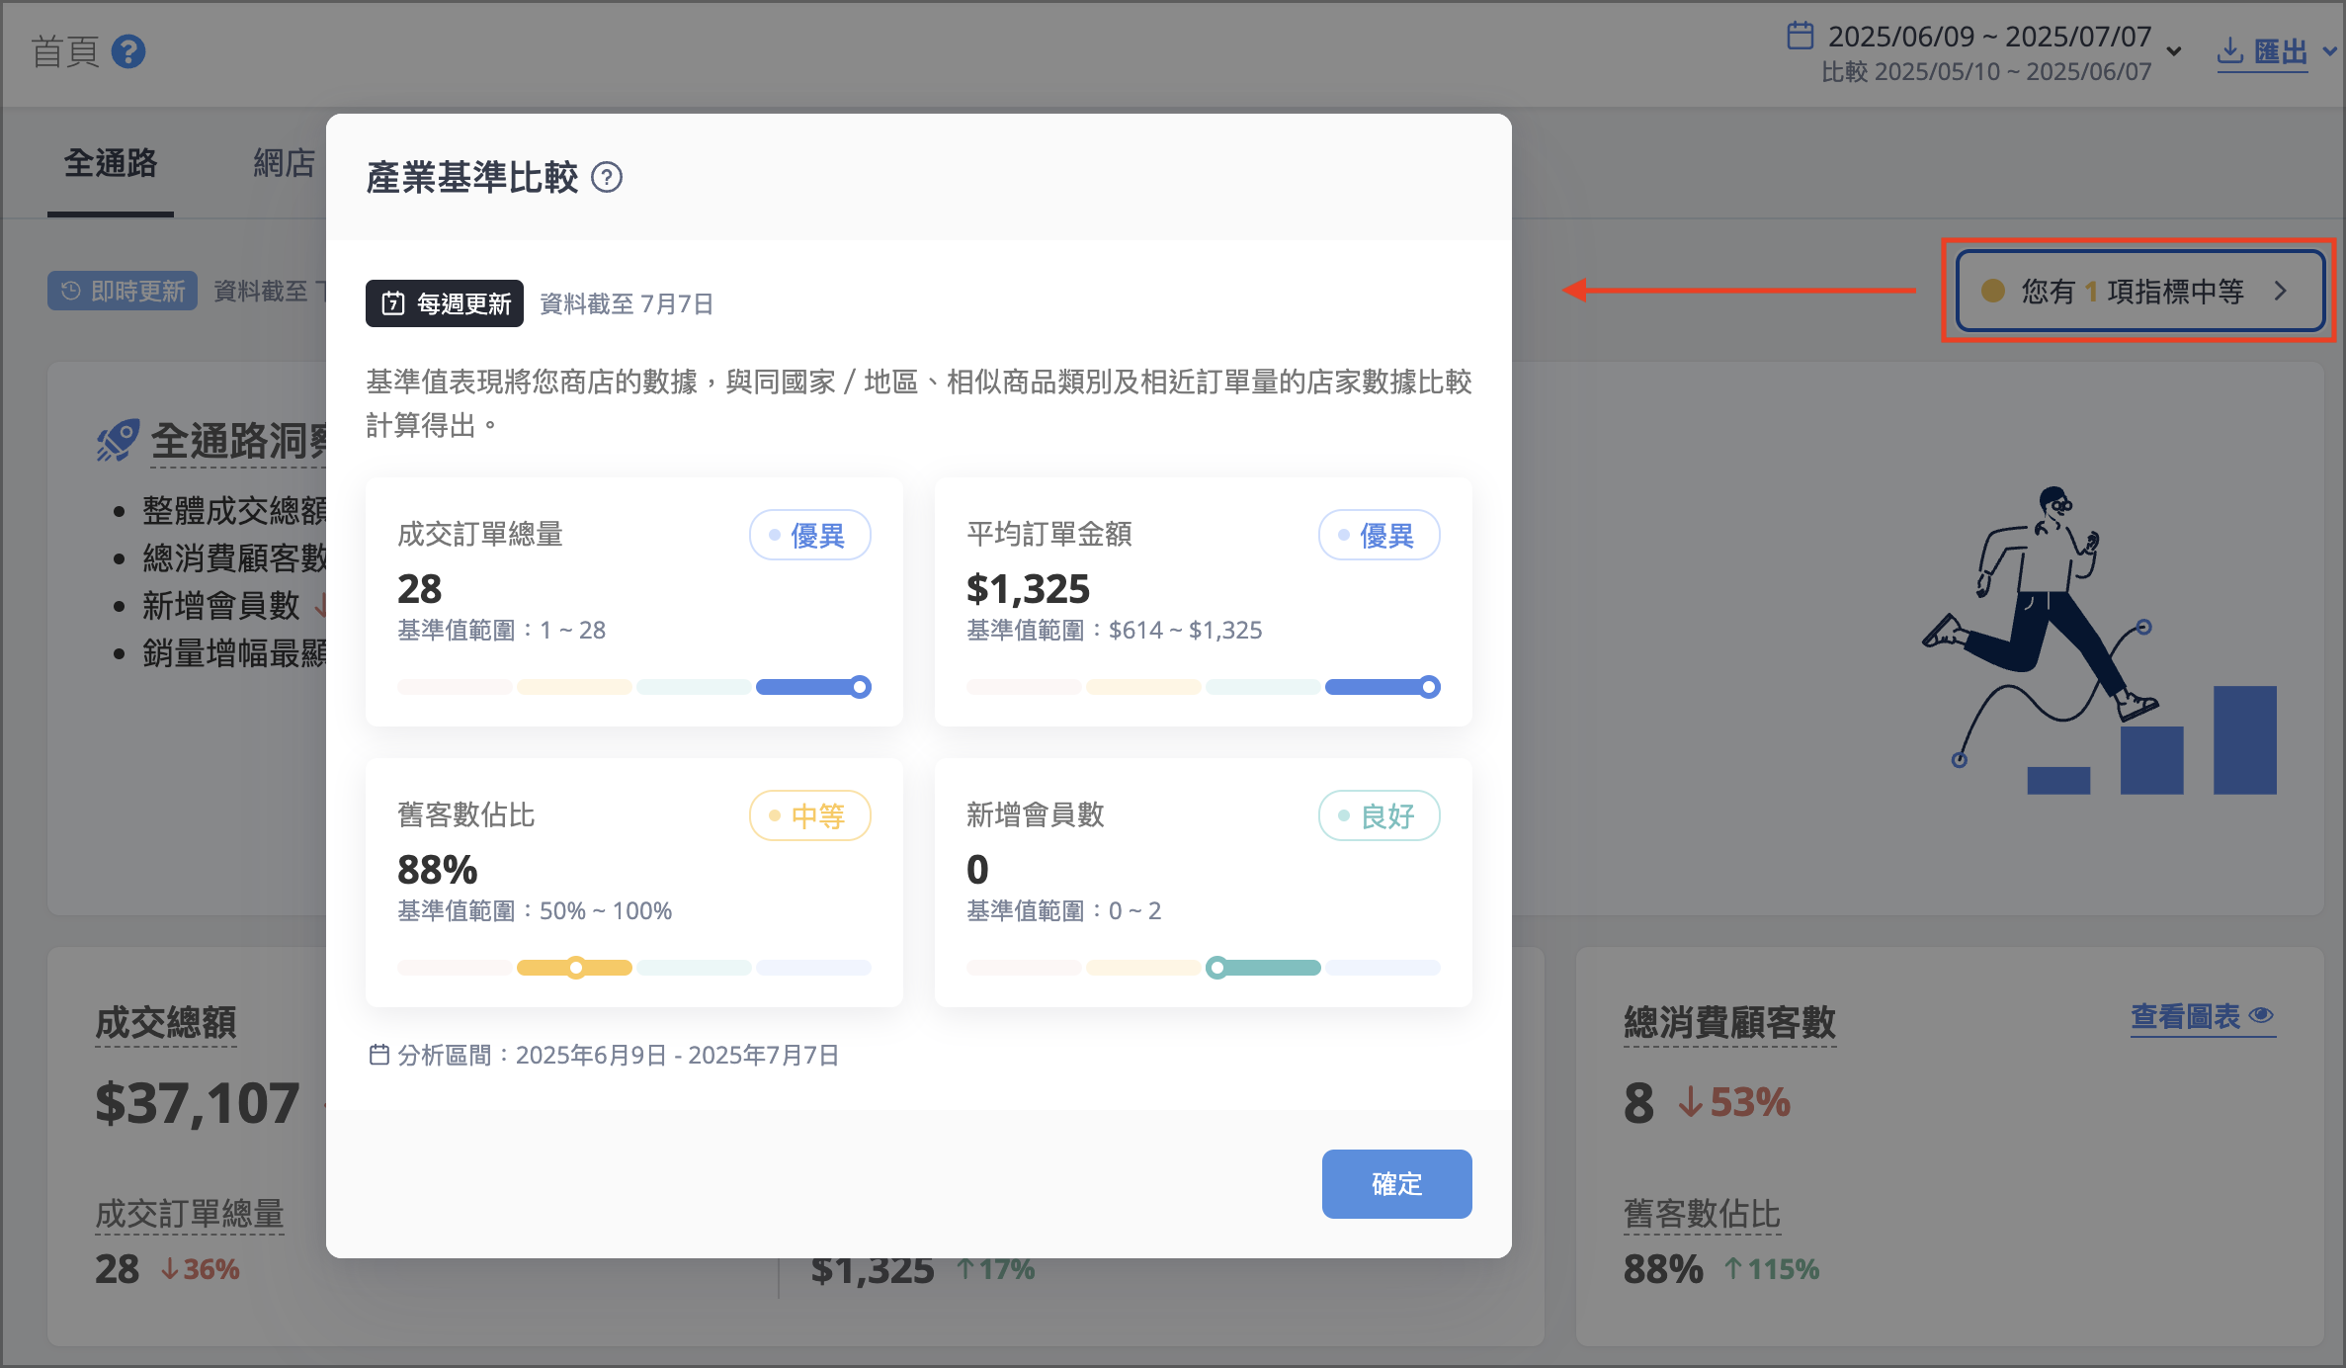Click the eye icon beside 查看圖表
Image resolution: width=2346 pixels, height=1368 pixels.
[2261, 1016]
